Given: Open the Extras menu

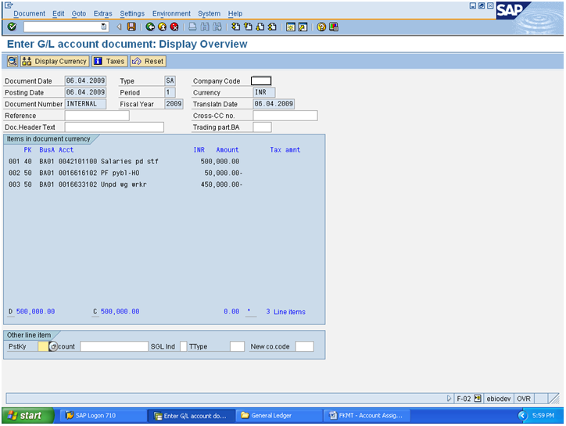Looking at the screenshot, I should pos(103,13).
